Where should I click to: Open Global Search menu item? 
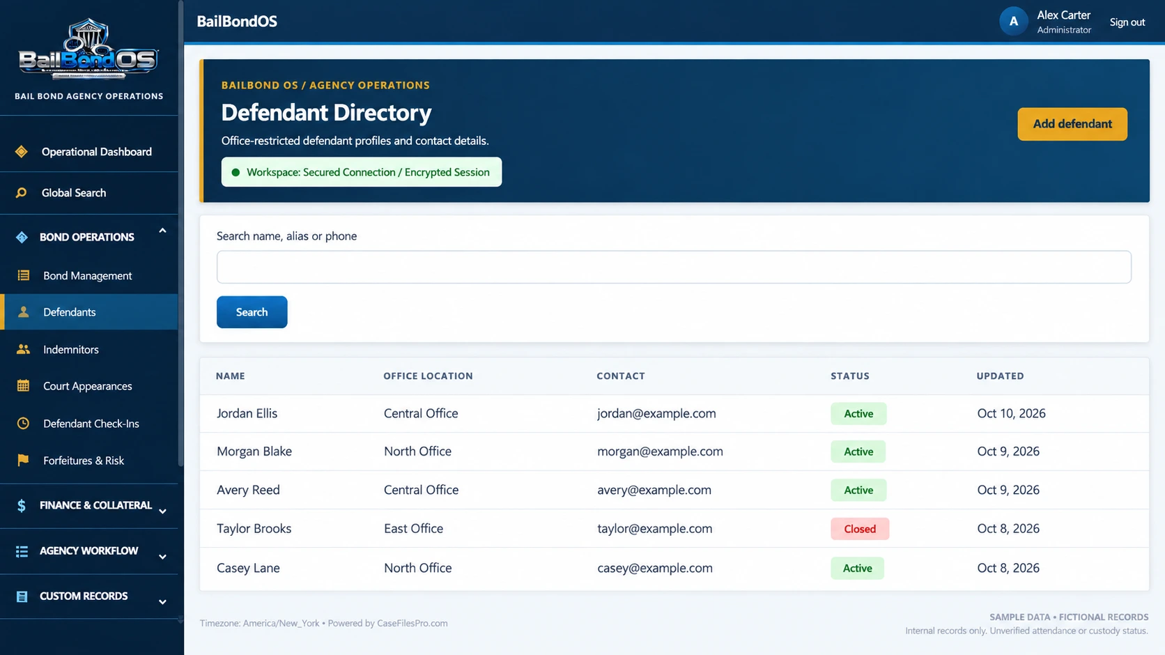coord(89,192)
